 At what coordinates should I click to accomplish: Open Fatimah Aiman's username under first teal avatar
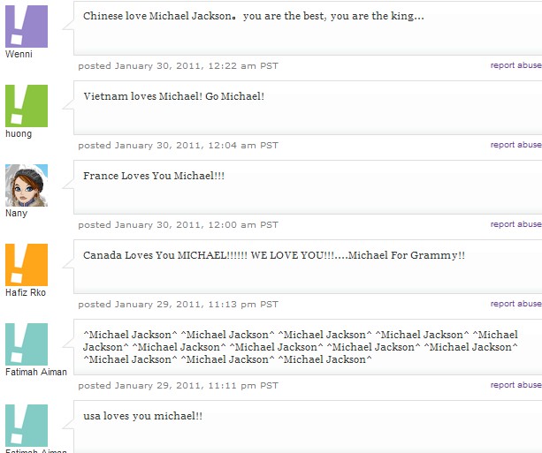(x=35, y=373)
